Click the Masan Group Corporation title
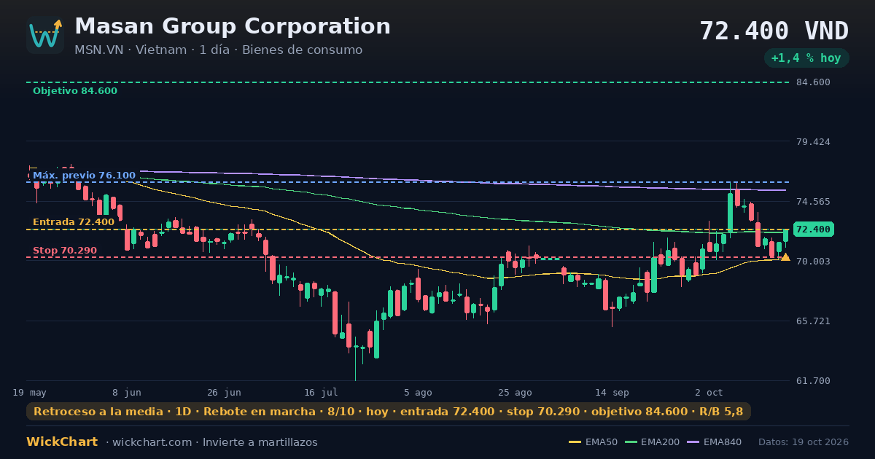Screen dimensions: 875x459 tap(233, 26)
